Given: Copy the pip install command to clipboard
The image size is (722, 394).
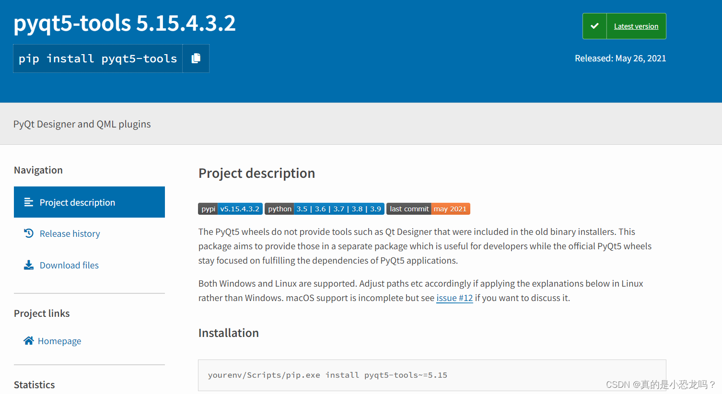Looking at the screenshot, I should tap(196, 58).
